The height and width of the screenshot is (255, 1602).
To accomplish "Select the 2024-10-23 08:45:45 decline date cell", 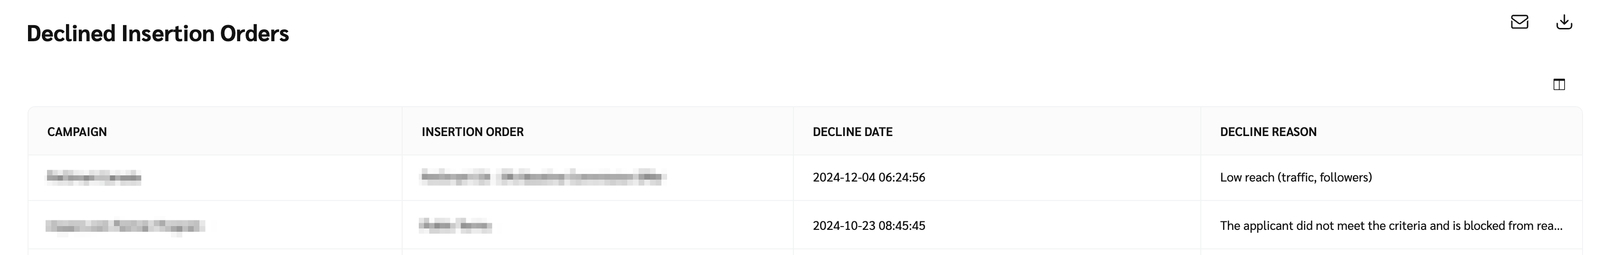I will [x=869, y=226].
